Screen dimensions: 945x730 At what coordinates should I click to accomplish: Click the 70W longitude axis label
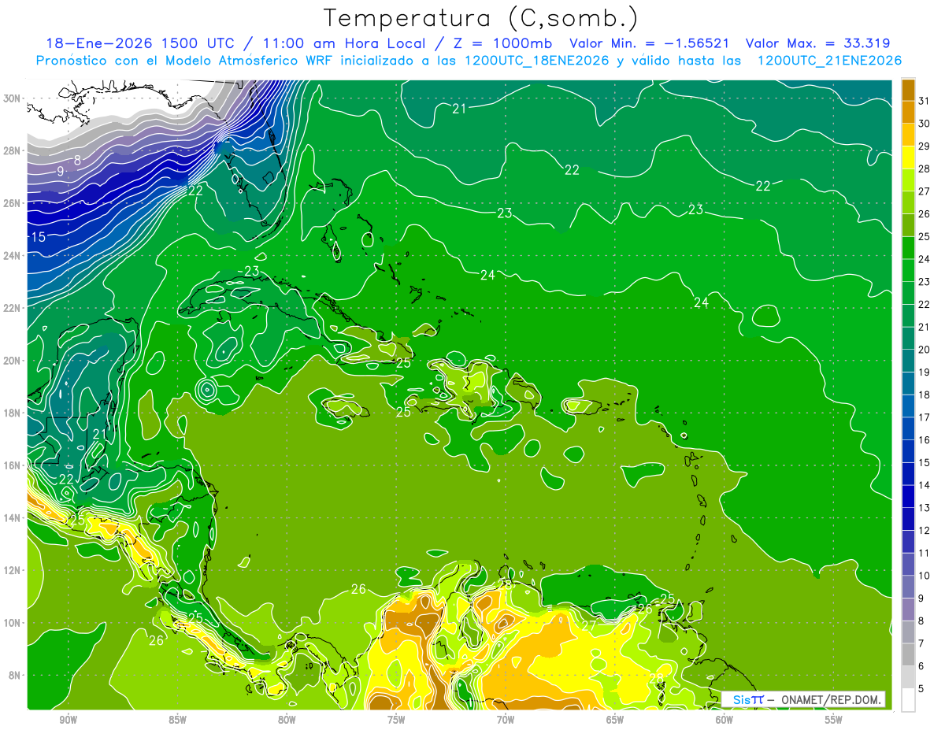click(506, 720)
